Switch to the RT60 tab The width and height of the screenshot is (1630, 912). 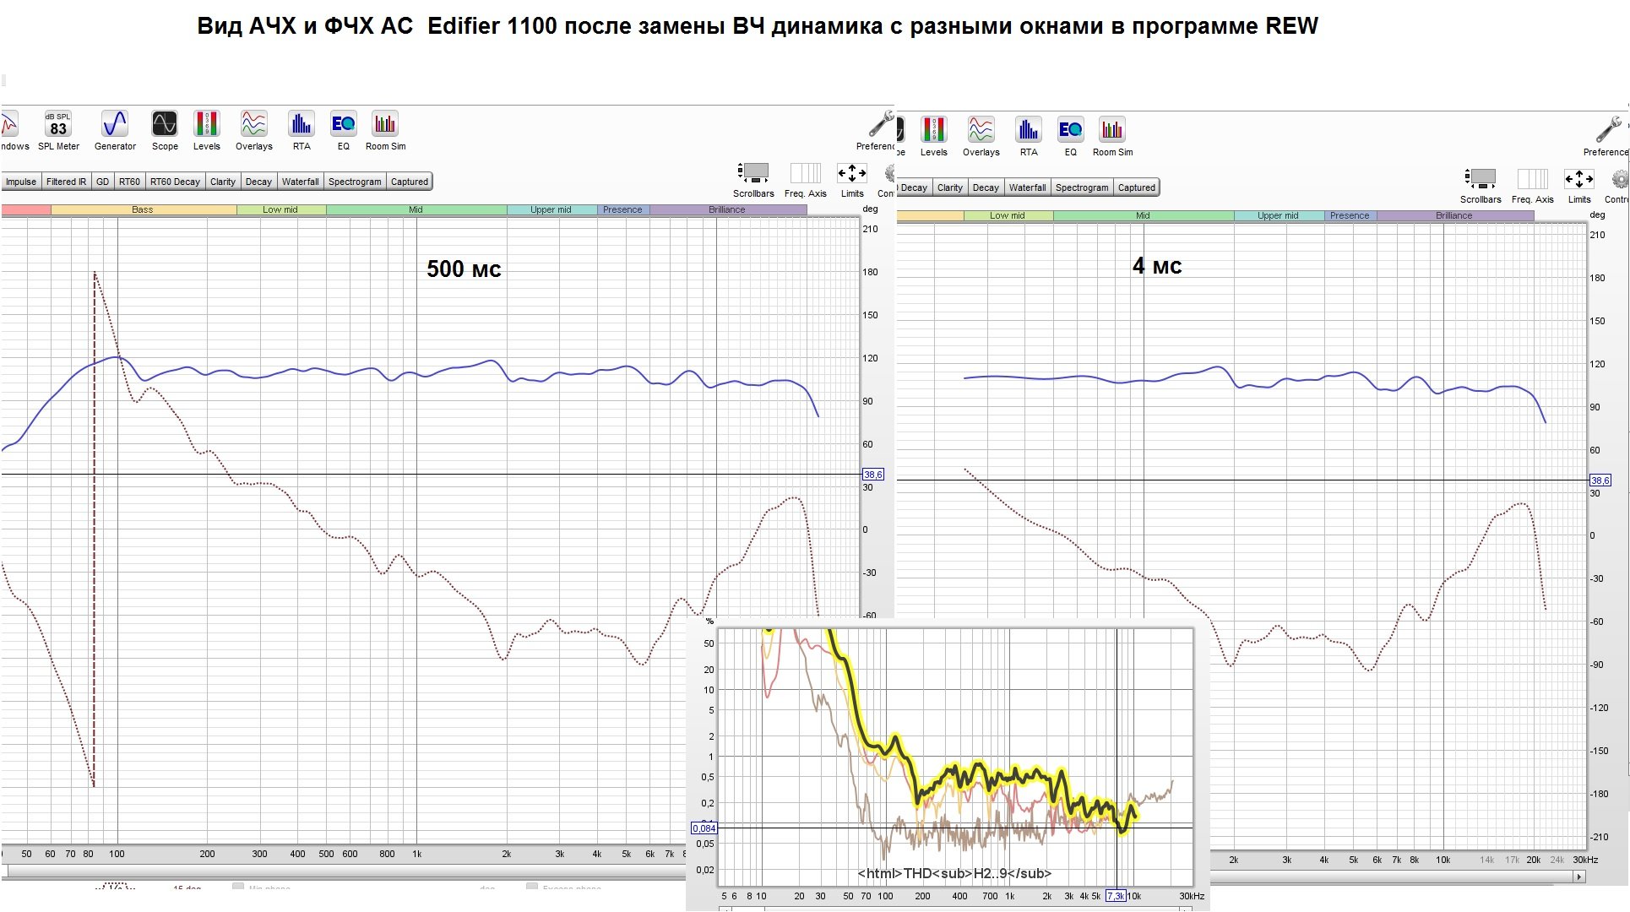coord(129,182)
